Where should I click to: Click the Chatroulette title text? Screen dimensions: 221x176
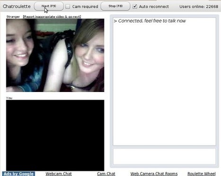click(17, 7)
